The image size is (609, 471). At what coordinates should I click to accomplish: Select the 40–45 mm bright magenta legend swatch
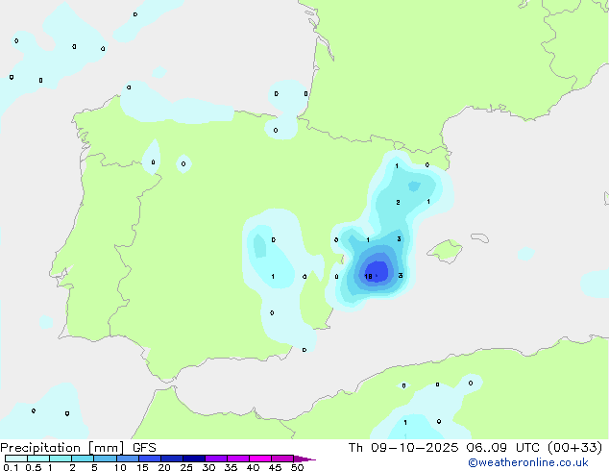(x=260, y=459)
